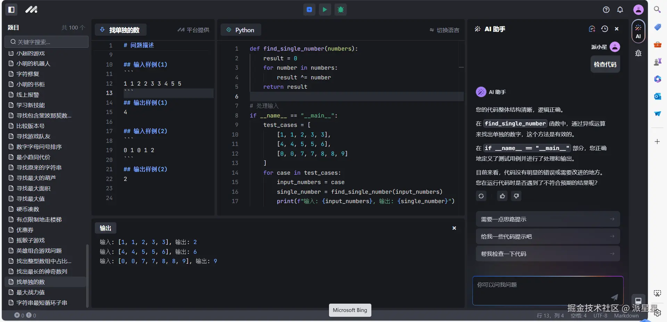Close the 输出 output panel

pos(454,228)
